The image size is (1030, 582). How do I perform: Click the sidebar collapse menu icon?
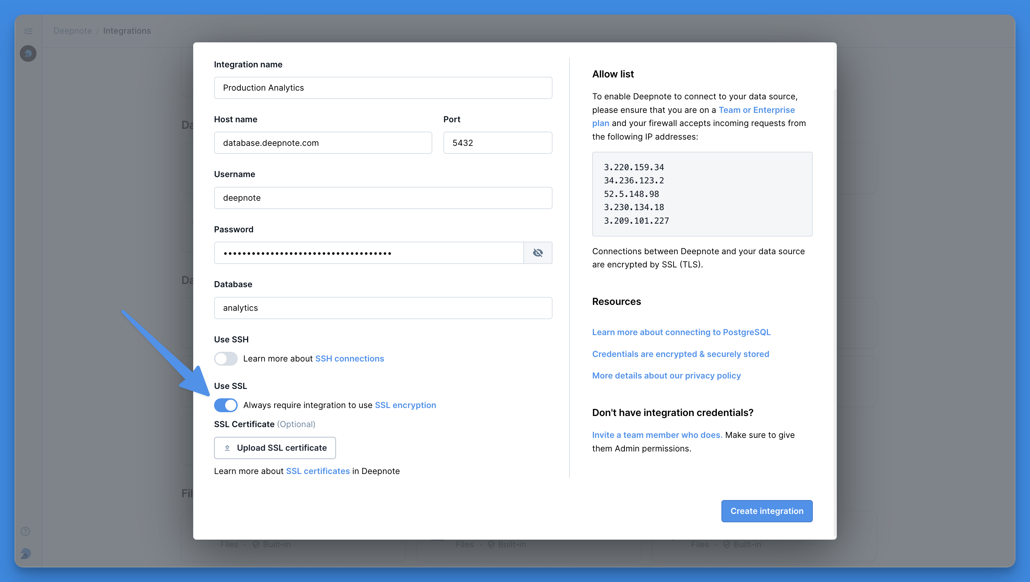pos(28,31)
